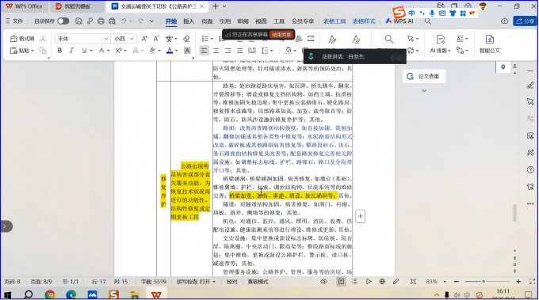Open the 拼写检查 dropdown in the status bar
The width and height of the screenshot is (539, 300).
[x=197, y=282]
